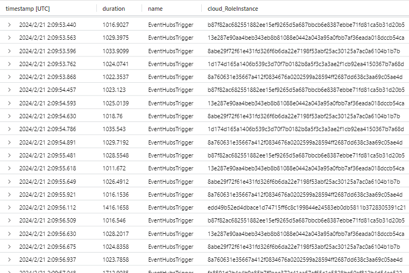Expand the row with timestamp 2:09:53.596

[9, 51]
